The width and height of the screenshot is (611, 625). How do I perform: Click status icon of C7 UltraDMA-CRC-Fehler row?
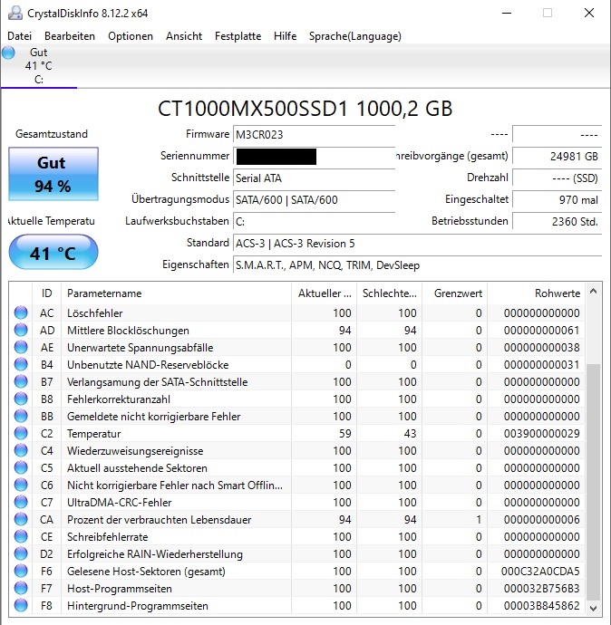pos(21,502)
